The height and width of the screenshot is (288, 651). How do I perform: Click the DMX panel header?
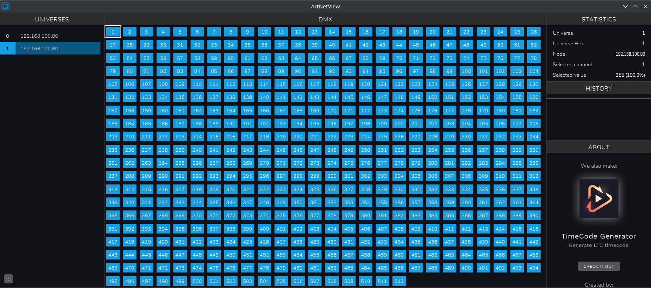[x=325, y=19]
